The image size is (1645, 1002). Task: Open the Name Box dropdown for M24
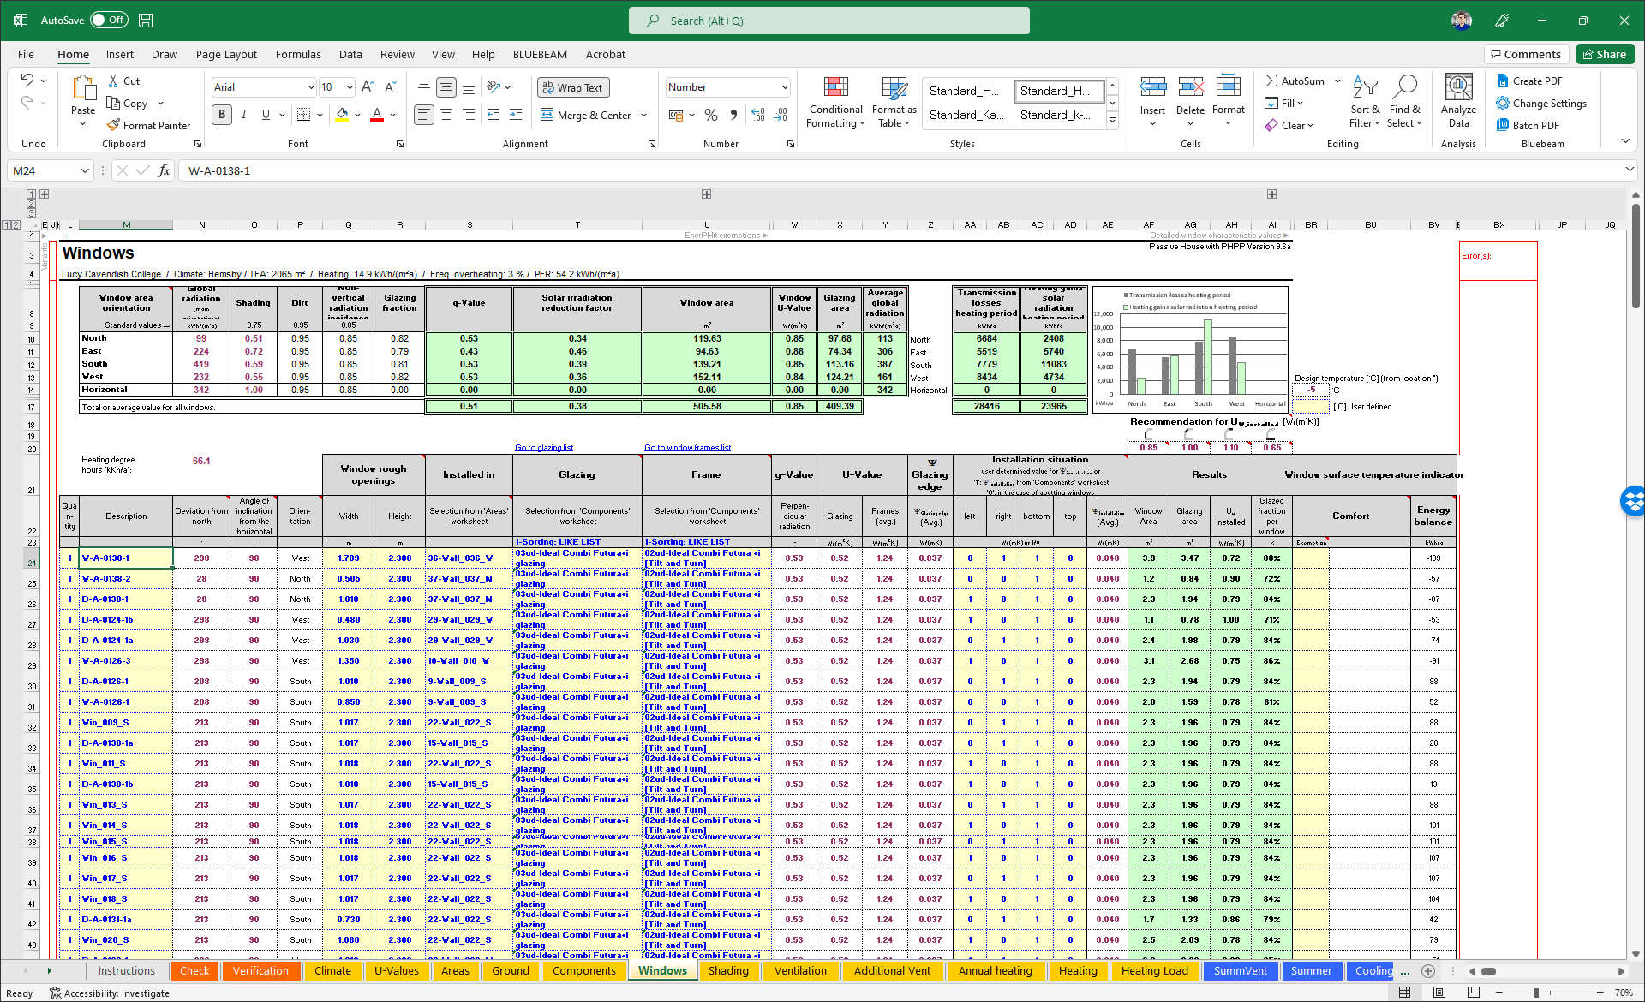pos(84,170)
